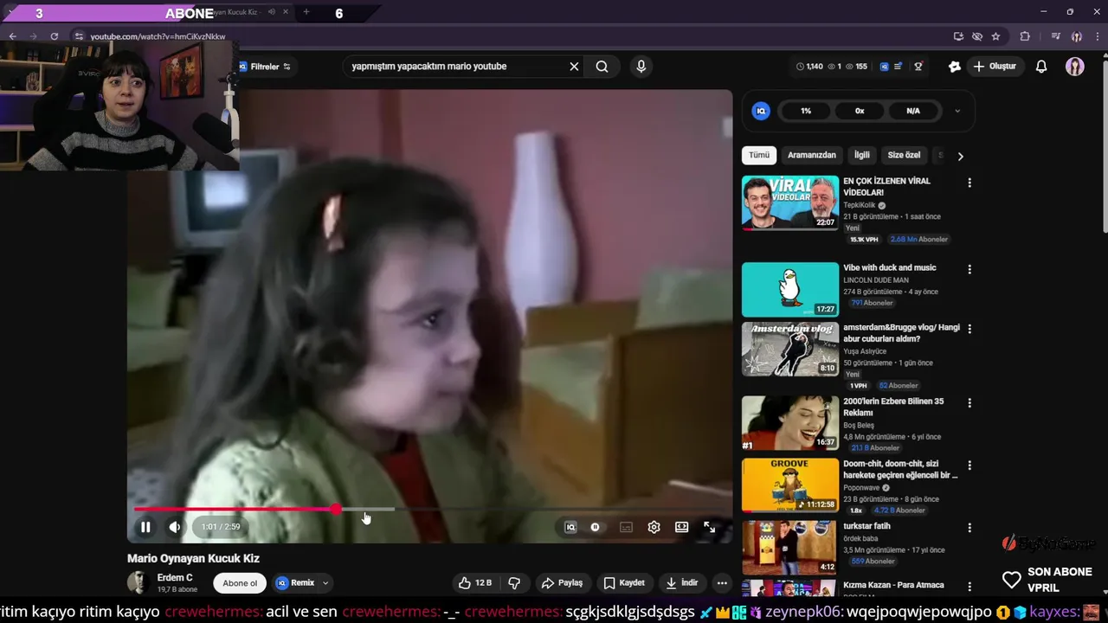This screenshot has width=1108, height=623.
Task: Open the account avatar menu
Action: tap(1075, 67)
